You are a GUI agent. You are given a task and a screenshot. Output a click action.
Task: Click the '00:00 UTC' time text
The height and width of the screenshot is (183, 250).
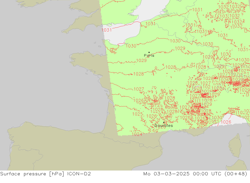(207, 174)
